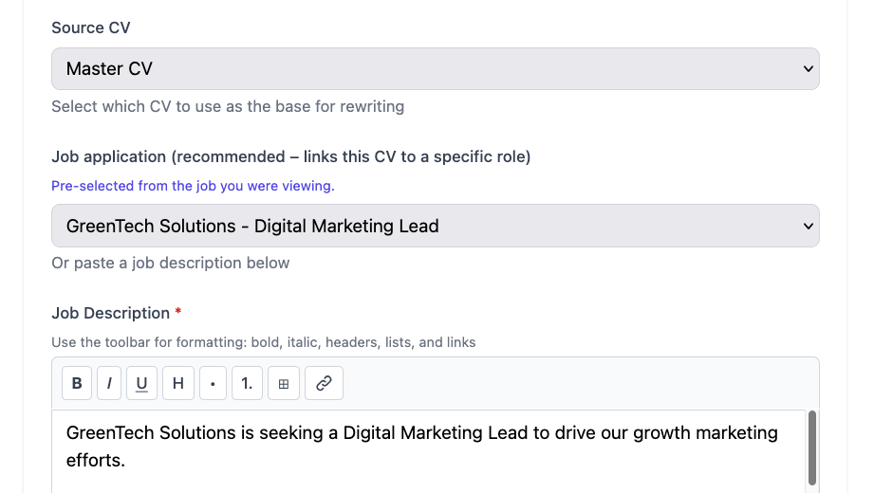Apply italic formatting with I button

(x=109, y=383)
